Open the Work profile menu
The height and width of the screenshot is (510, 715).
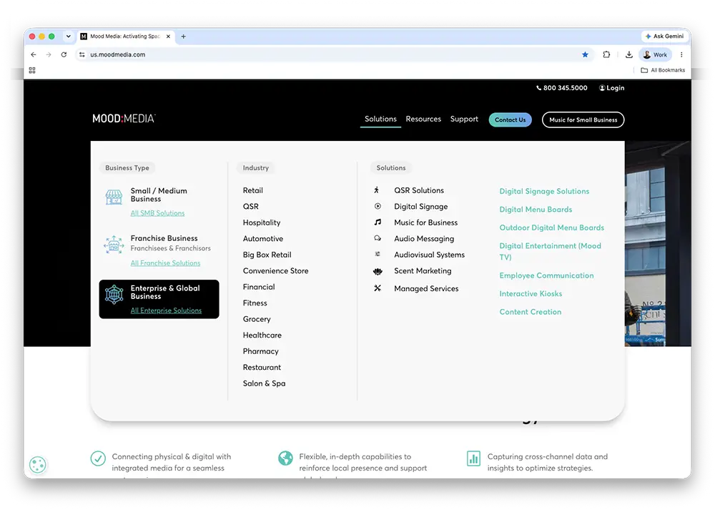tap(655, 55)
